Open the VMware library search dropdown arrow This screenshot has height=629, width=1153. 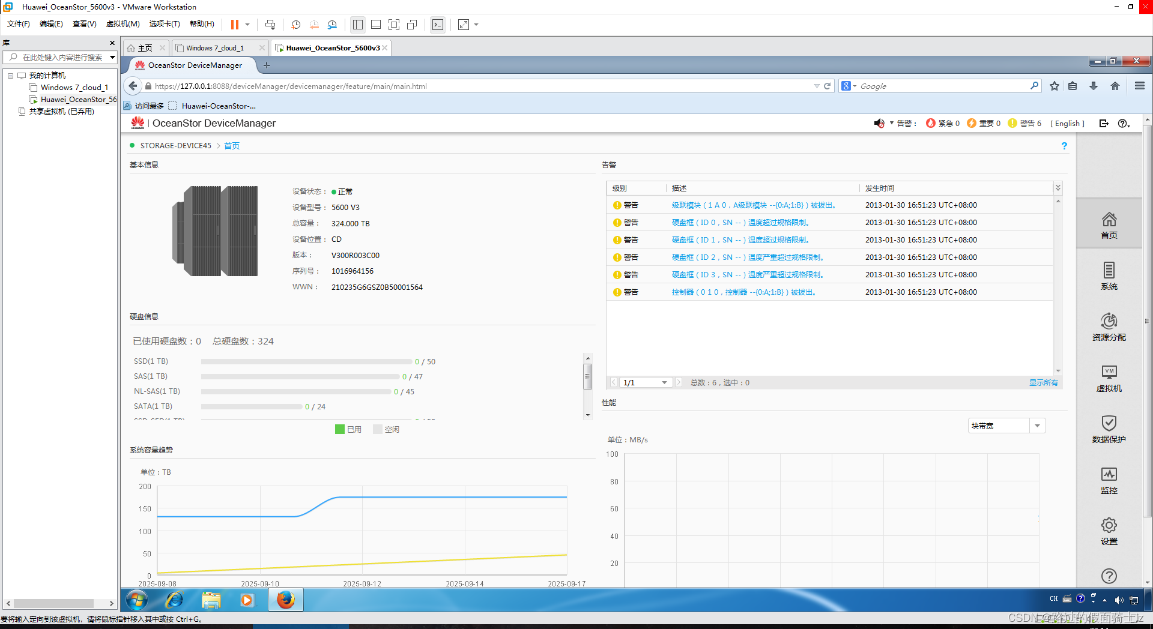112,57
